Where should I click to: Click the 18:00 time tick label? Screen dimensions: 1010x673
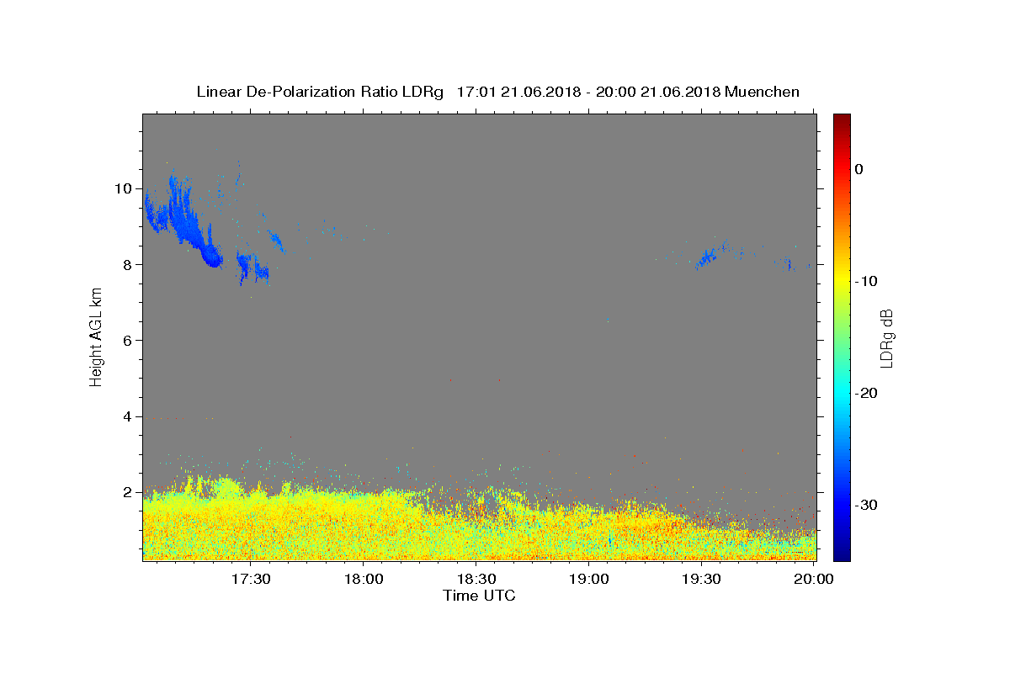[x=363, y=580]
